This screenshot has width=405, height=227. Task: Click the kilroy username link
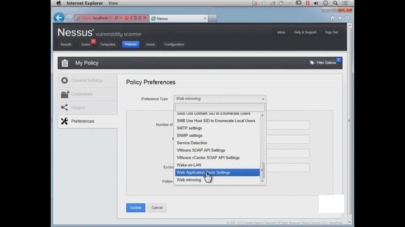tap(281, 32)
